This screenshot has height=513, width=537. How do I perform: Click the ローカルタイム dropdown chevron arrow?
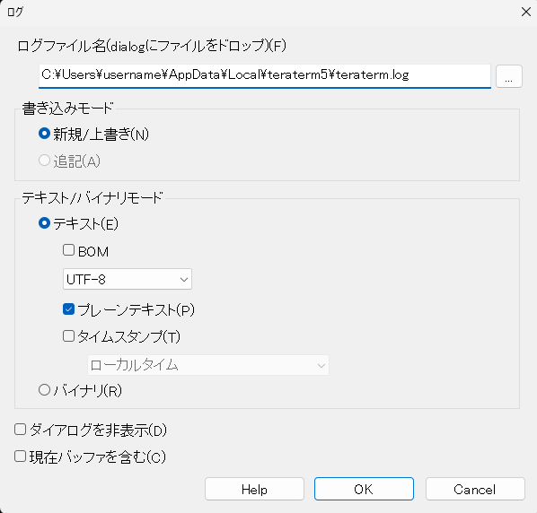(x=321, y=366)
